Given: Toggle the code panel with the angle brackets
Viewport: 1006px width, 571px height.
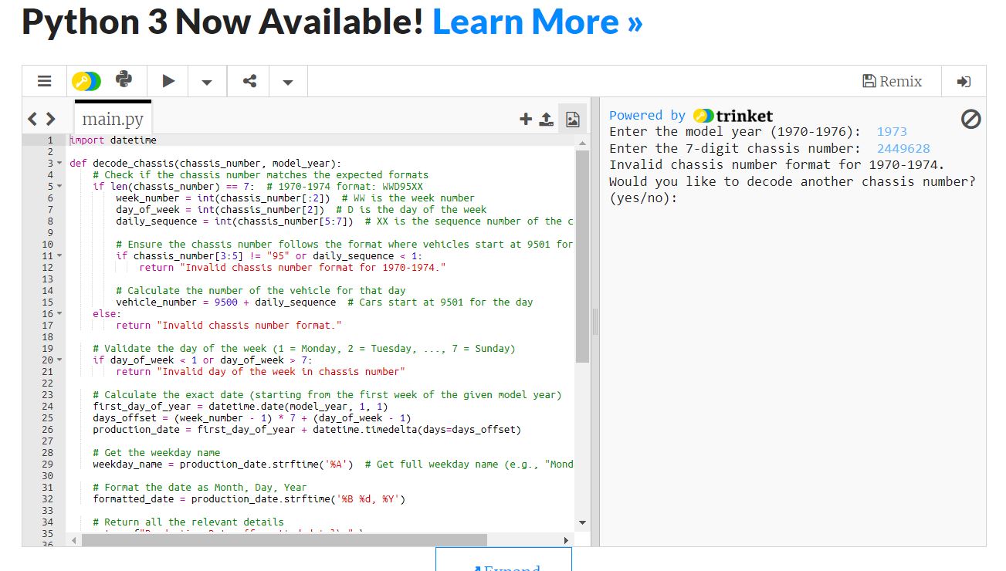Looking at the screenshot, I should 42,119.
